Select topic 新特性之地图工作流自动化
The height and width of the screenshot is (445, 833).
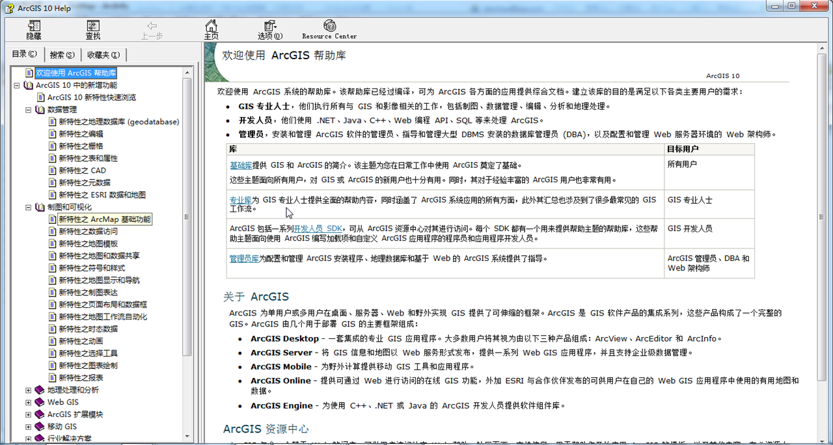tap(103, 317)
